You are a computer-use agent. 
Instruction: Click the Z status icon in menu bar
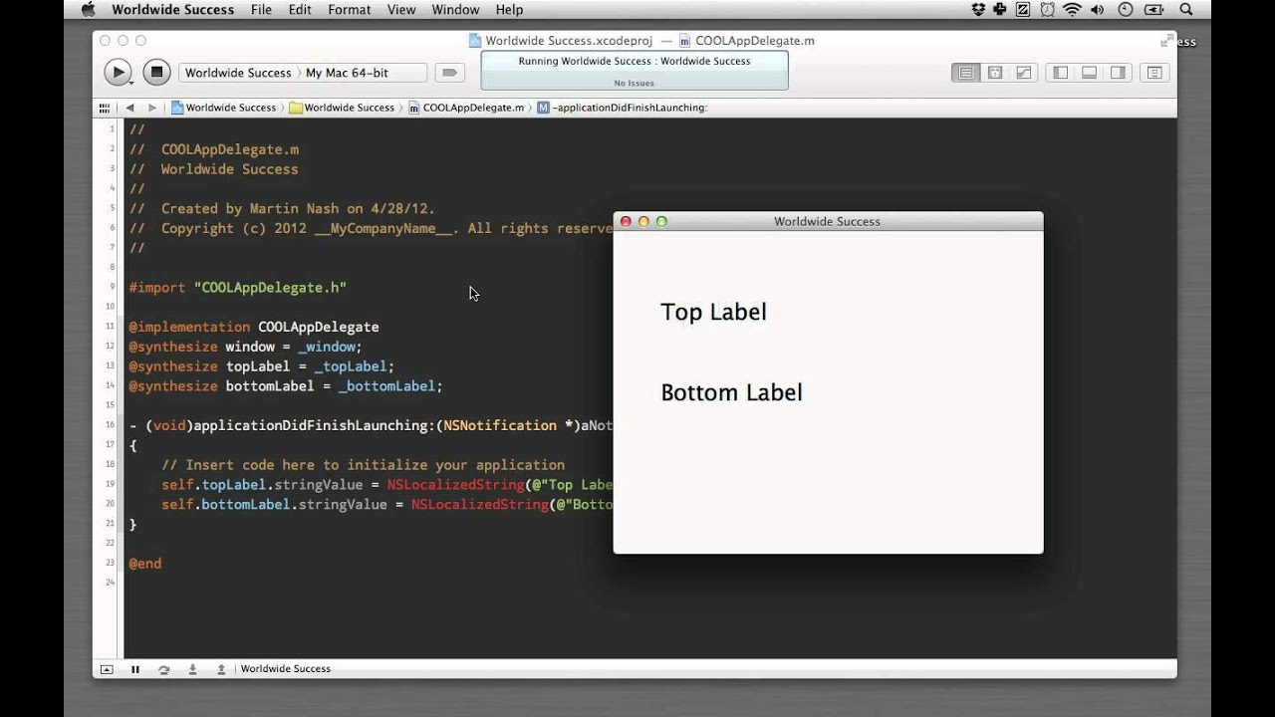coord(1024,9)
